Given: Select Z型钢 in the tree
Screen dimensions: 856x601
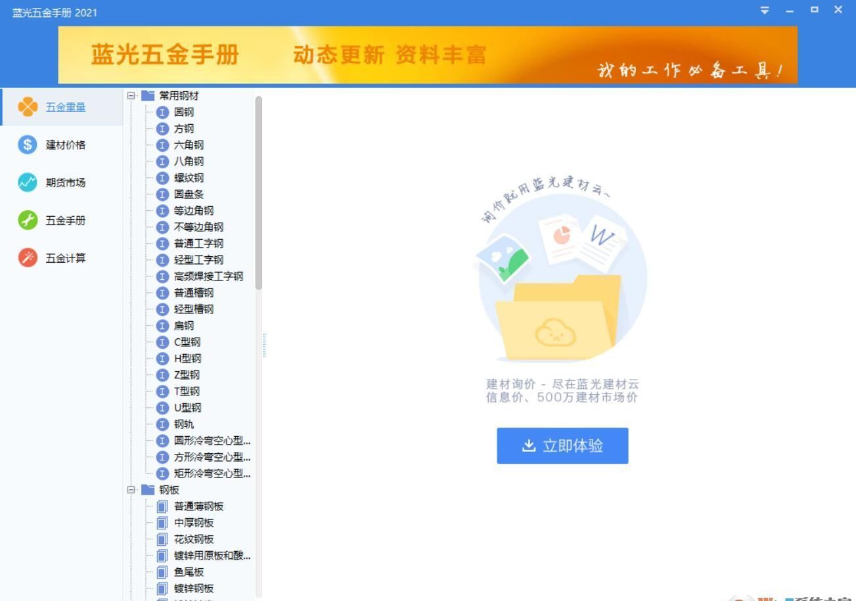Looking at the screenshot, I should coord(187,375).
